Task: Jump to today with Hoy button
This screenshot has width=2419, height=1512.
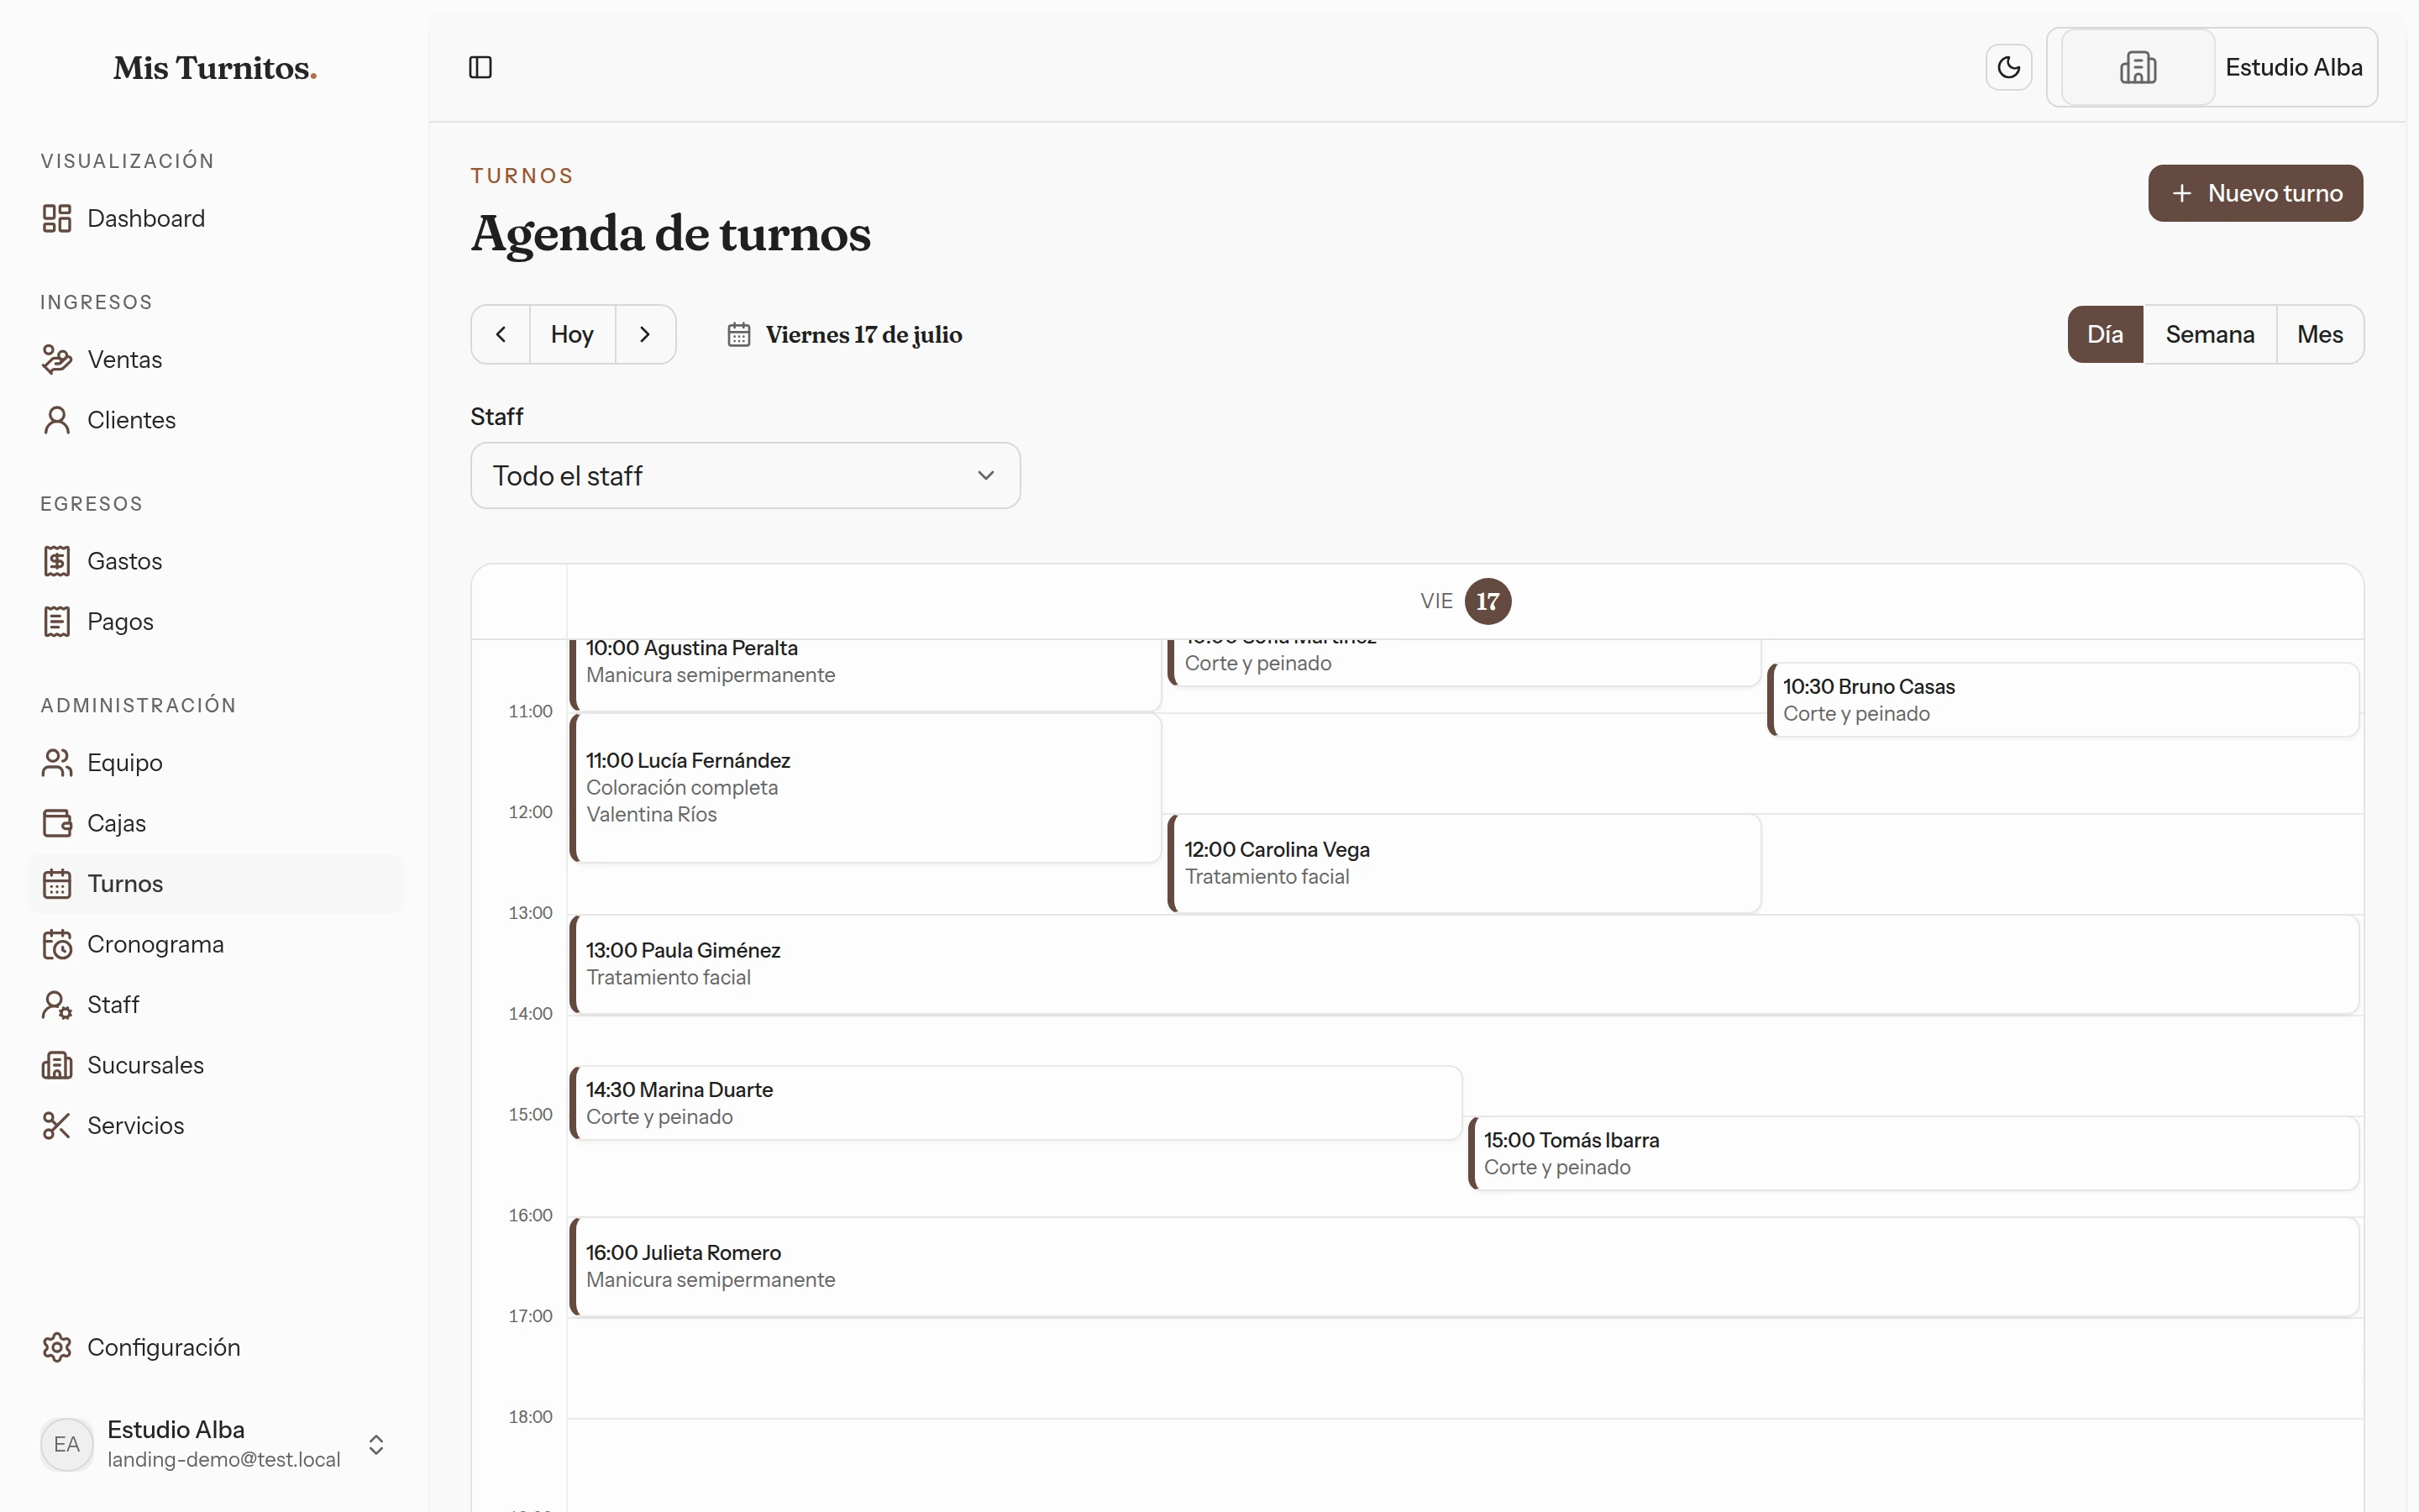Action: coord(572,334)
